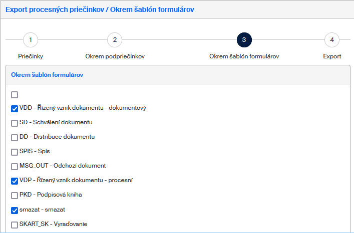Check MSG_OUT - Odchozí dokument checkbox
The image size is (354, 233).
[15, 166]
